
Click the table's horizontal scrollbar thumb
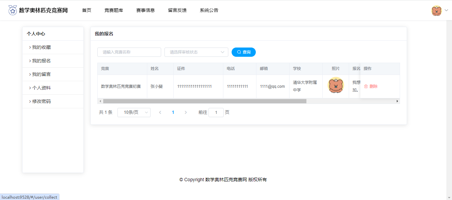204,101
